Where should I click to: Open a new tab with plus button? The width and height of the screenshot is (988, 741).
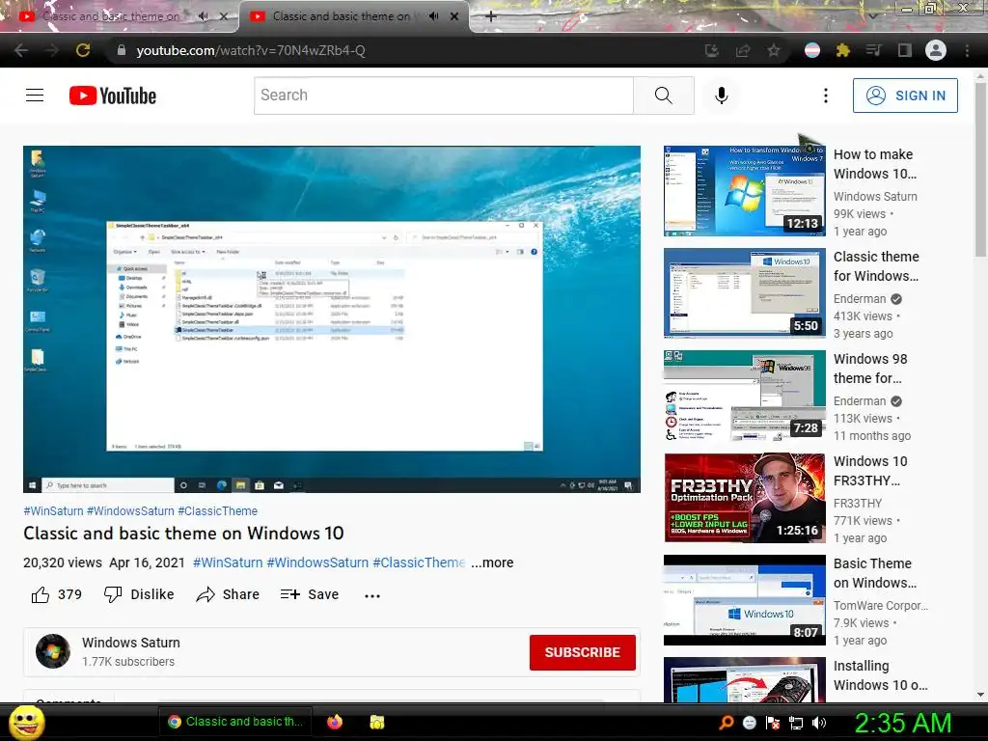pos(491,16)
